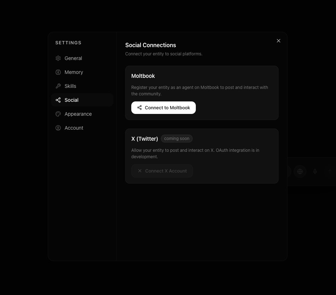This screenshot has width=336, height=295.
Task: Click the globe icon behind the dialog
Action: coord(300,171)
